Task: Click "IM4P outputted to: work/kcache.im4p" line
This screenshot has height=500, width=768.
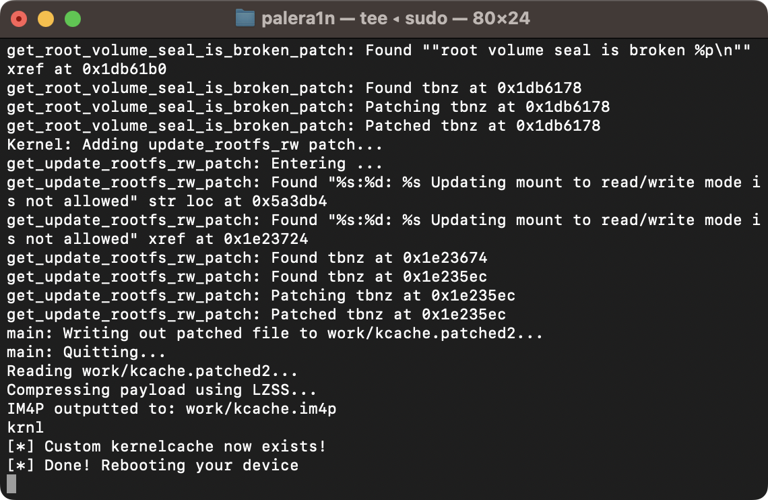Action: [171, 408]
